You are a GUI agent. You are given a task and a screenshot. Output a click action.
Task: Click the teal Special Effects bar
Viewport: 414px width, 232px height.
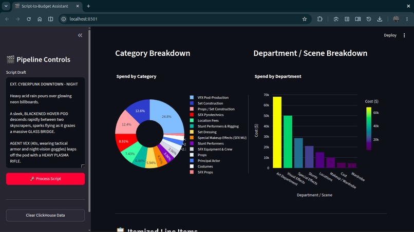(x=298, y=153)
